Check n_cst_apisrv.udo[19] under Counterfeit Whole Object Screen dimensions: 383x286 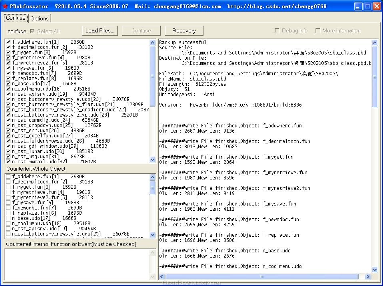(8, 228)
